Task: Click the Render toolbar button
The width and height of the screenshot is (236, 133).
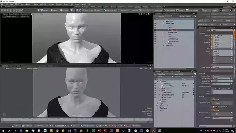Action: (180, 10)
